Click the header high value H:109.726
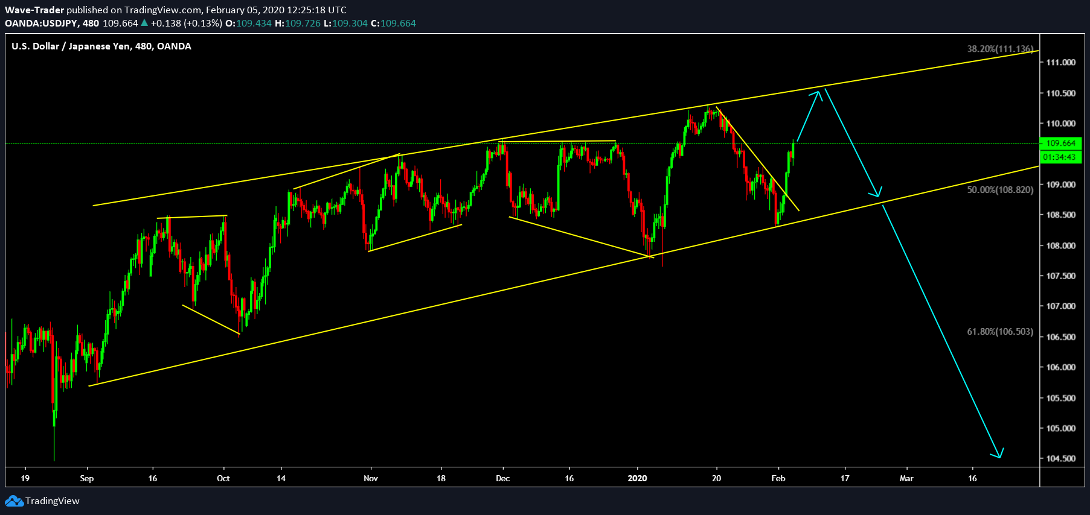Image resolution: width=1090 pixels, height=515 pixels. point(298,23)
